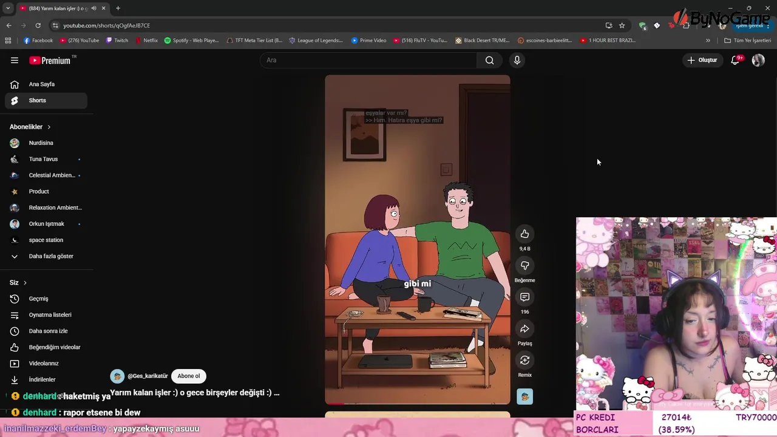
Task: Open (276) YouTube bookmark
Action: [x=79, y=41]
